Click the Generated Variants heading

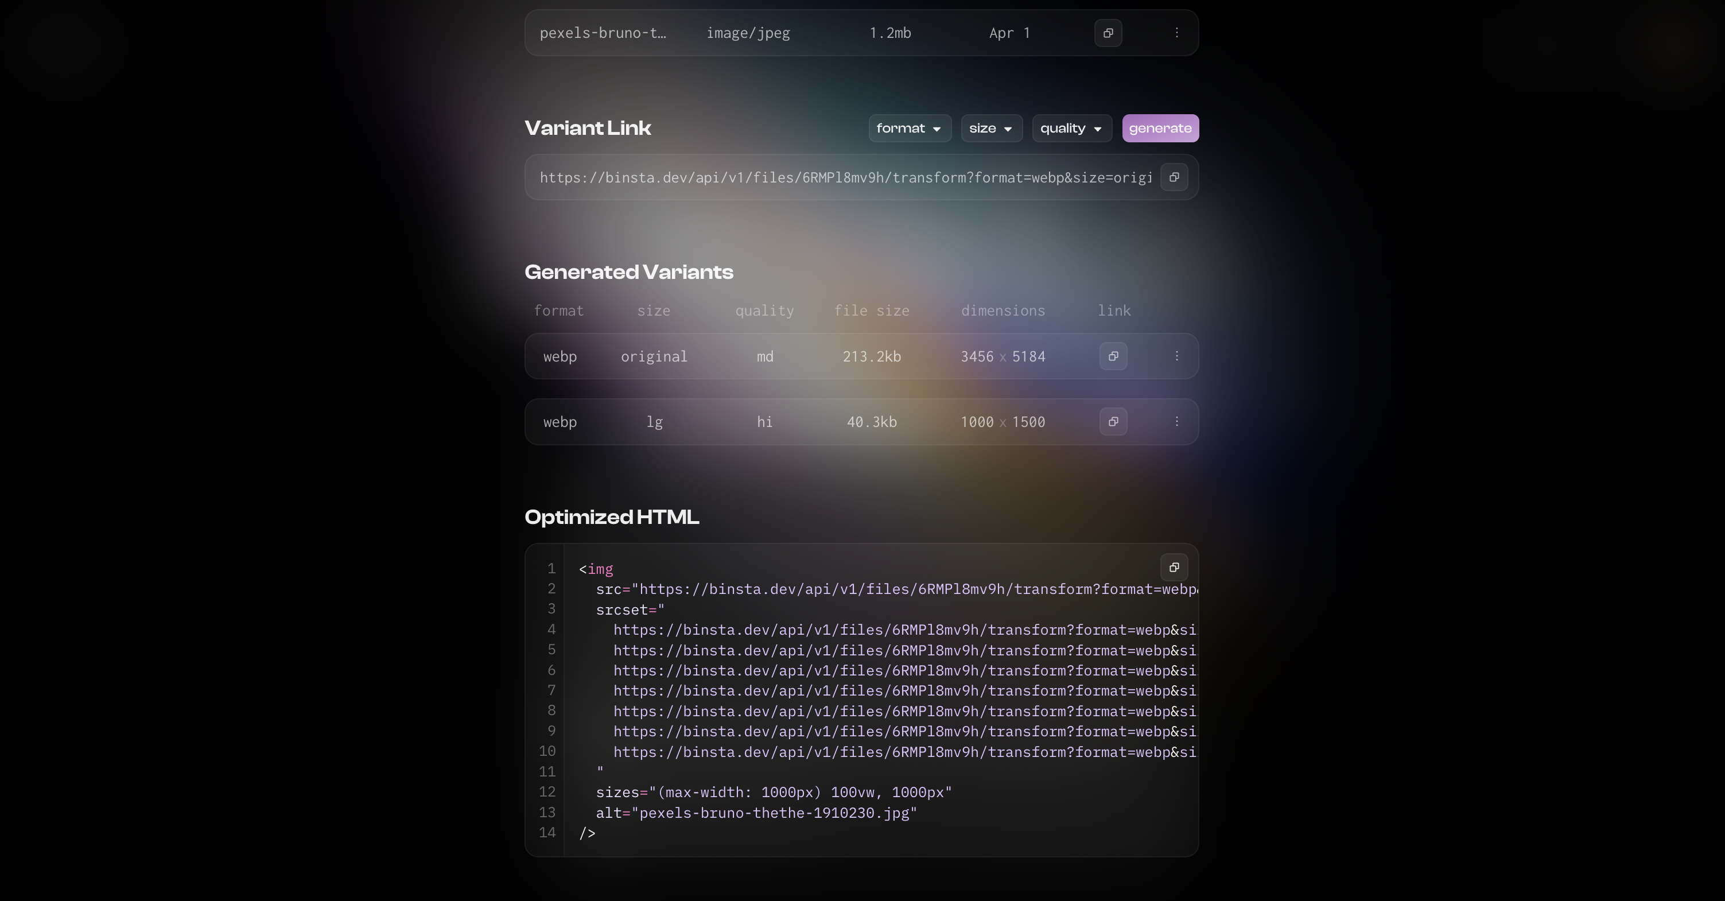pyautogui.click(x=630, y=272)
